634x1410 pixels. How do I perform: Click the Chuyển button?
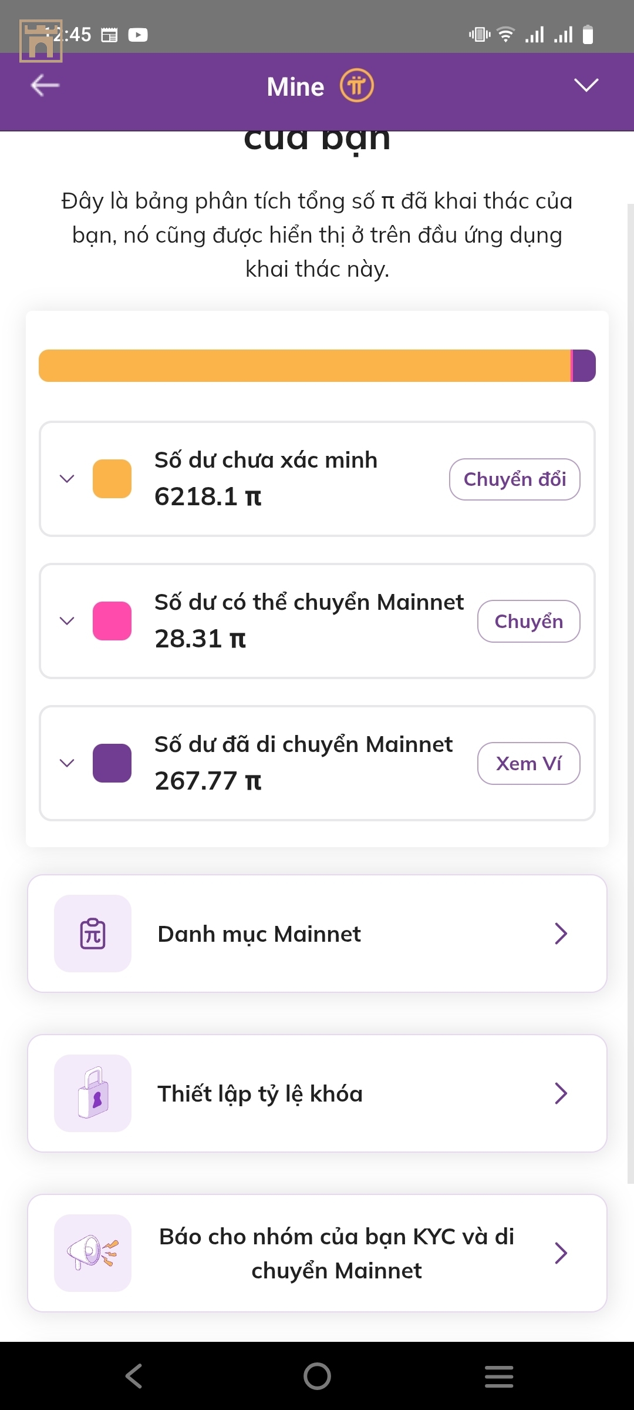point(529,622)
